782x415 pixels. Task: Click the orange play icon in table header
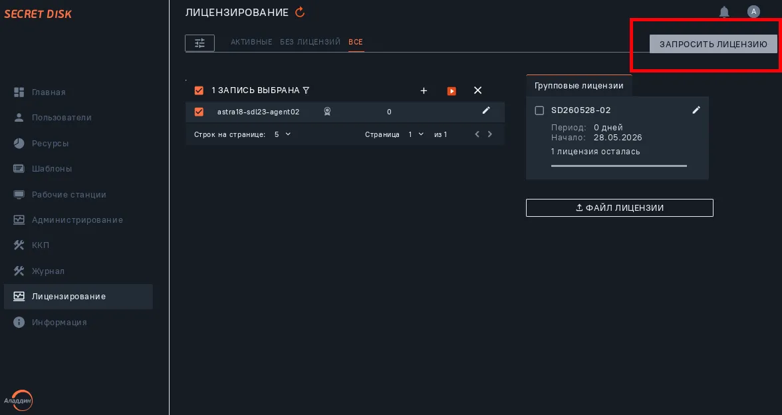(x=452, y=90)
